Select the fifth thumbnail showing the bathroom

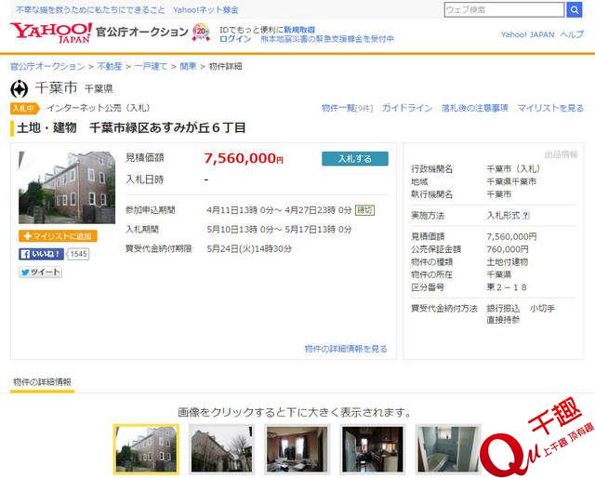[x=448, y=449]
